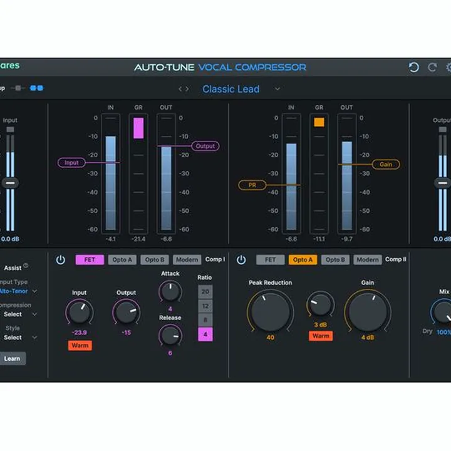This screenshot has height=451, width=451.
Task: Choose Opto A mode for Comp I
Action: click(x=122, y=260)
